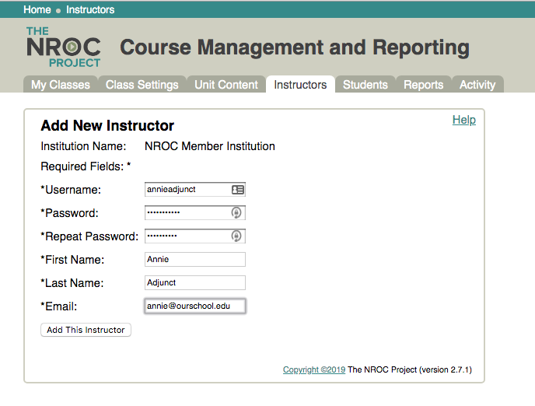Click the Required Fields label
Image resolution: width=535 pixels, height=406 pixels.
tap(86, 166)
